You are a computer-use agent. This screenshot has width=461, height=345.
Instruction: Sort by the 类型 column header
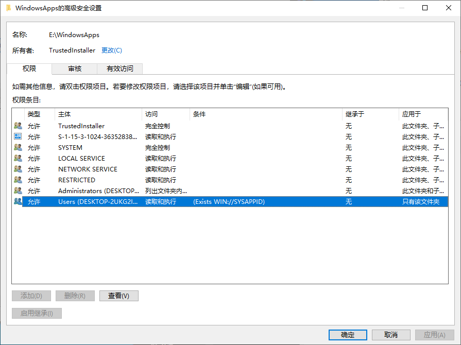(x=39, y=114)
